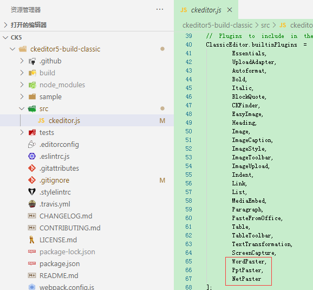313x290 pixels.
Task: Click the .eslintrc.js ESLint icon
Action: [32, 156]
